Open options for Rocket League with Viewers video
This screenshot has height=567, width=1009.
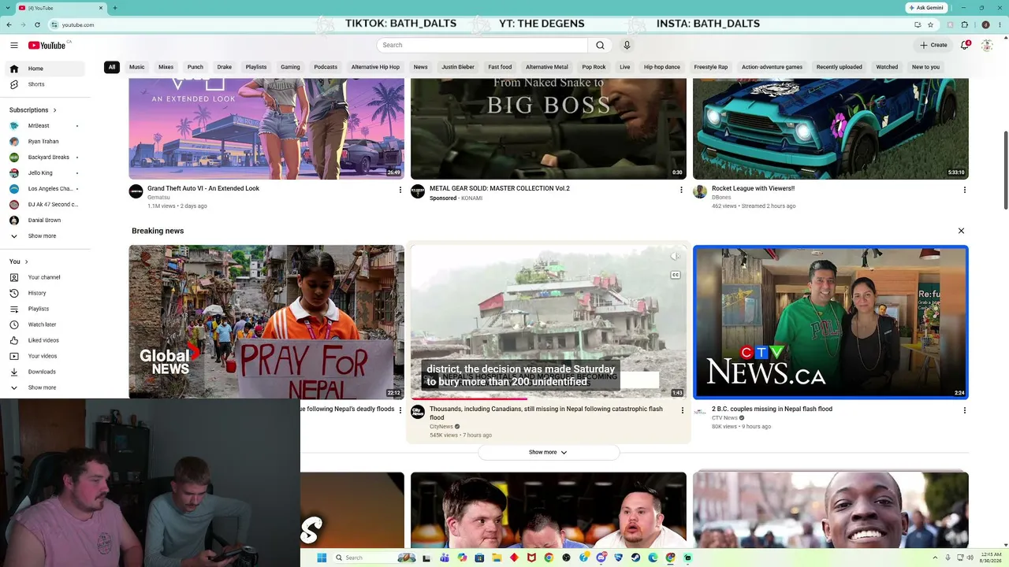[964, 190]
